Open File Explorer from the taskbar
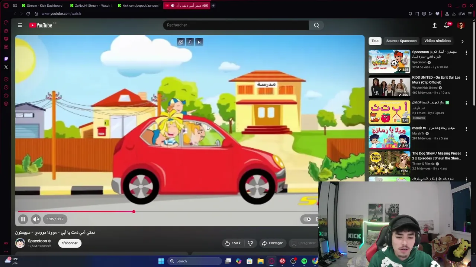Viewport: 476px width, 267px height. pyautogui.click(x=260, y=261)
